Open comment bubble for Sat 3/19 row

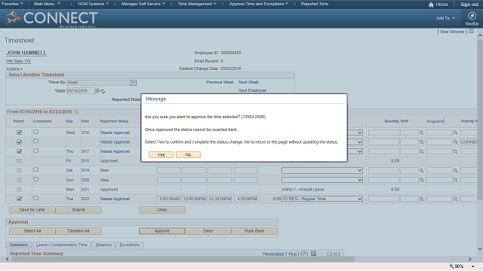click(x=35, y=169)
